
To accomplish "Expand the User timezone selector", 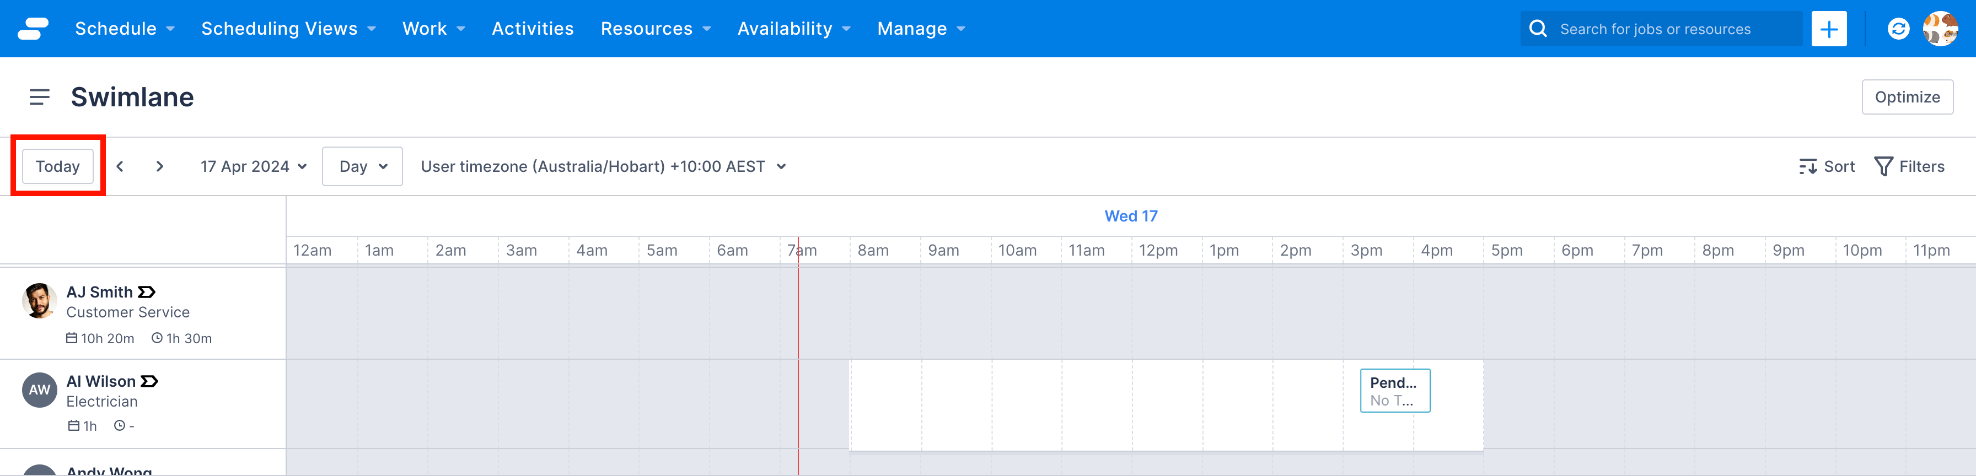I will [x=603, y=166].
